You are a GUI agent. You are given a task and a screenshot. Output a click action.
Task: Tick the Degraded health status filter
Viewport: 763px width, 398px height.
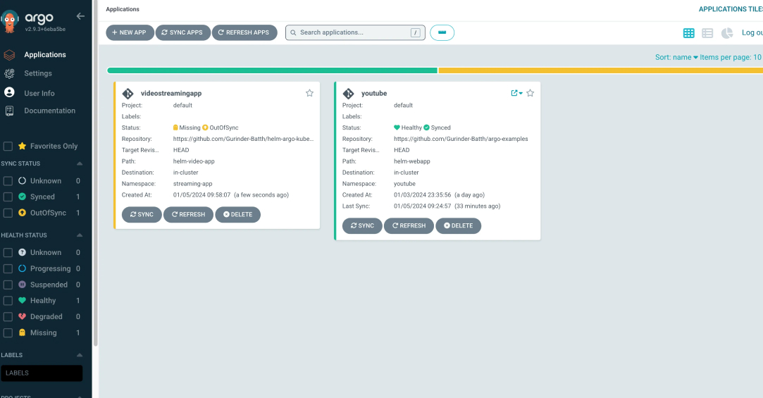[8, 317]
